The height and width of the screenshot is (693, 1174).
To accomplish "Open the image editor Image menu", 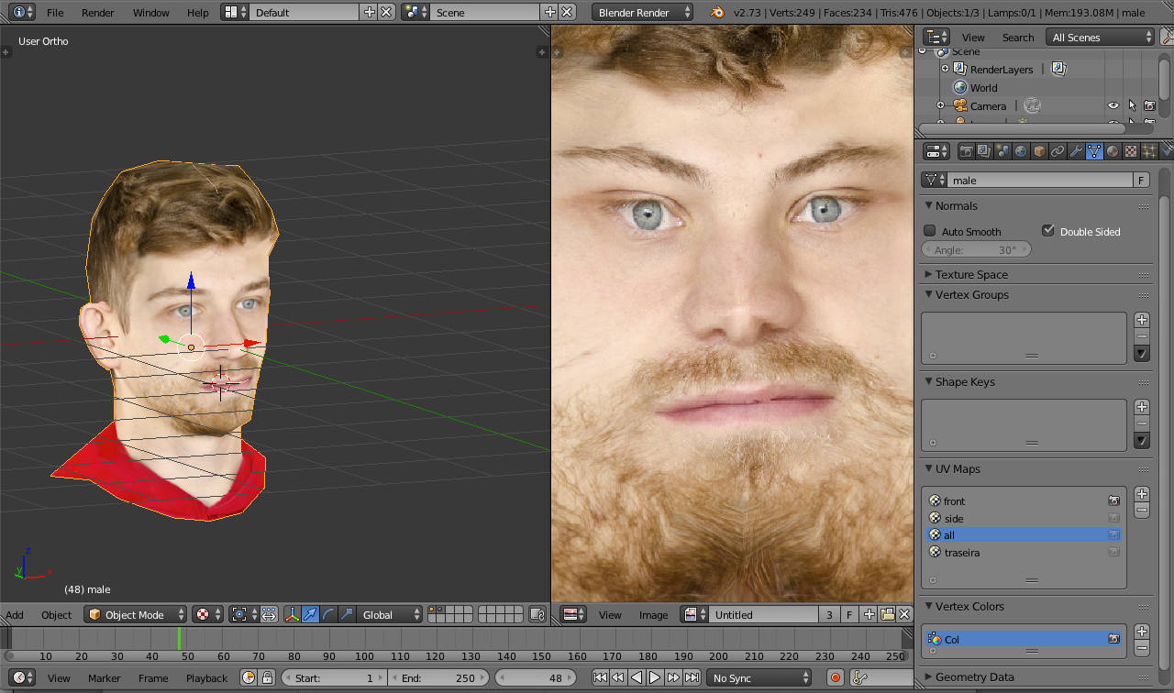I will [654, 614].
